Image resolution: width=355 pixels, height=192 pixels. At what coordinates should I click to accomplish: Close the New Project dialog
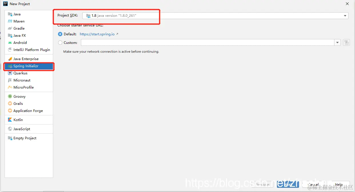pyautogui.click(x=347, y=4)
